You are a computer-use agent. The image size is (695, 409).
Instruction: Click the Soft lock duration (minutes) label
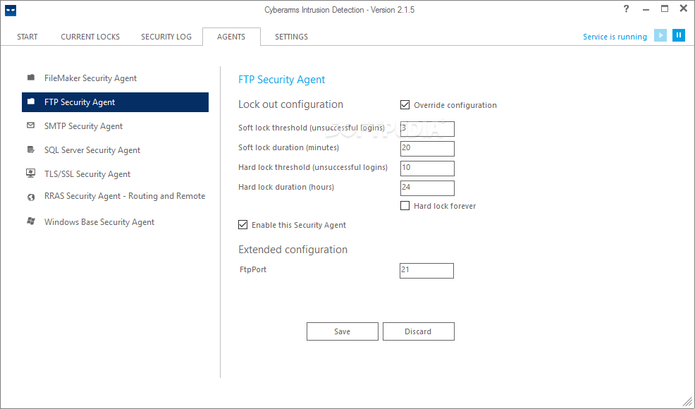tap(288, 147)
